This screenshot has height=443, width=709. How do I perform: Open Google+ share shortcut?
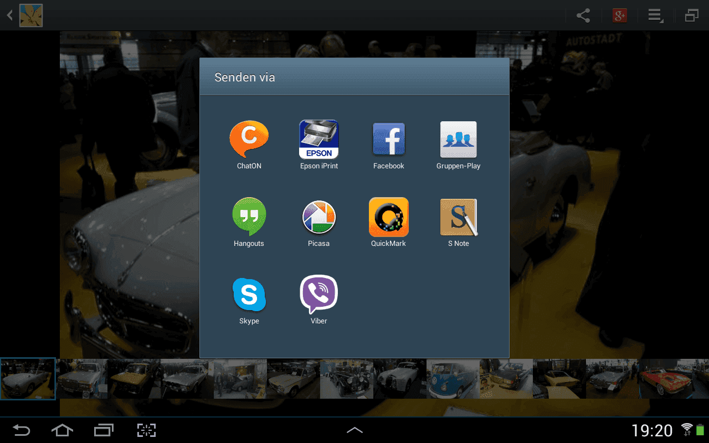click(x=619, y=16)
